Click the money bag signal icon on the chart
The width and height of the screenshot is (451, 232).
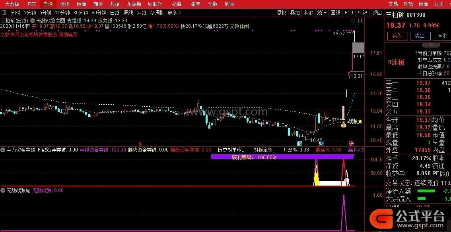tap(344, 124)
